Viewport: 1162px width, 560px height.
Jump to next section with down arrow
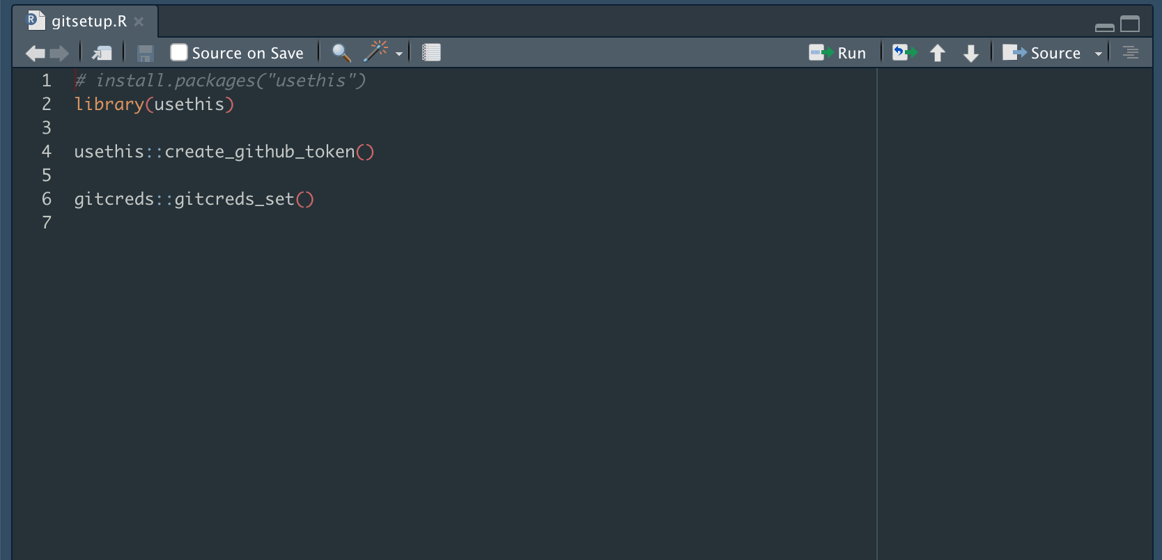pyautogui.click(x=971, y=53)
